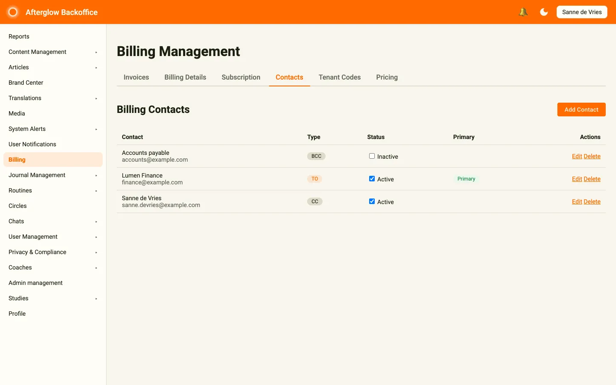Expand Privacy & Compliance section
The width and height of the screenshot is (616, 385).
tap(53, 252)
